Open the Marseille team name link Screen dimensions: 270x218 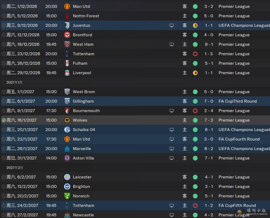click(x=82, y=149)
